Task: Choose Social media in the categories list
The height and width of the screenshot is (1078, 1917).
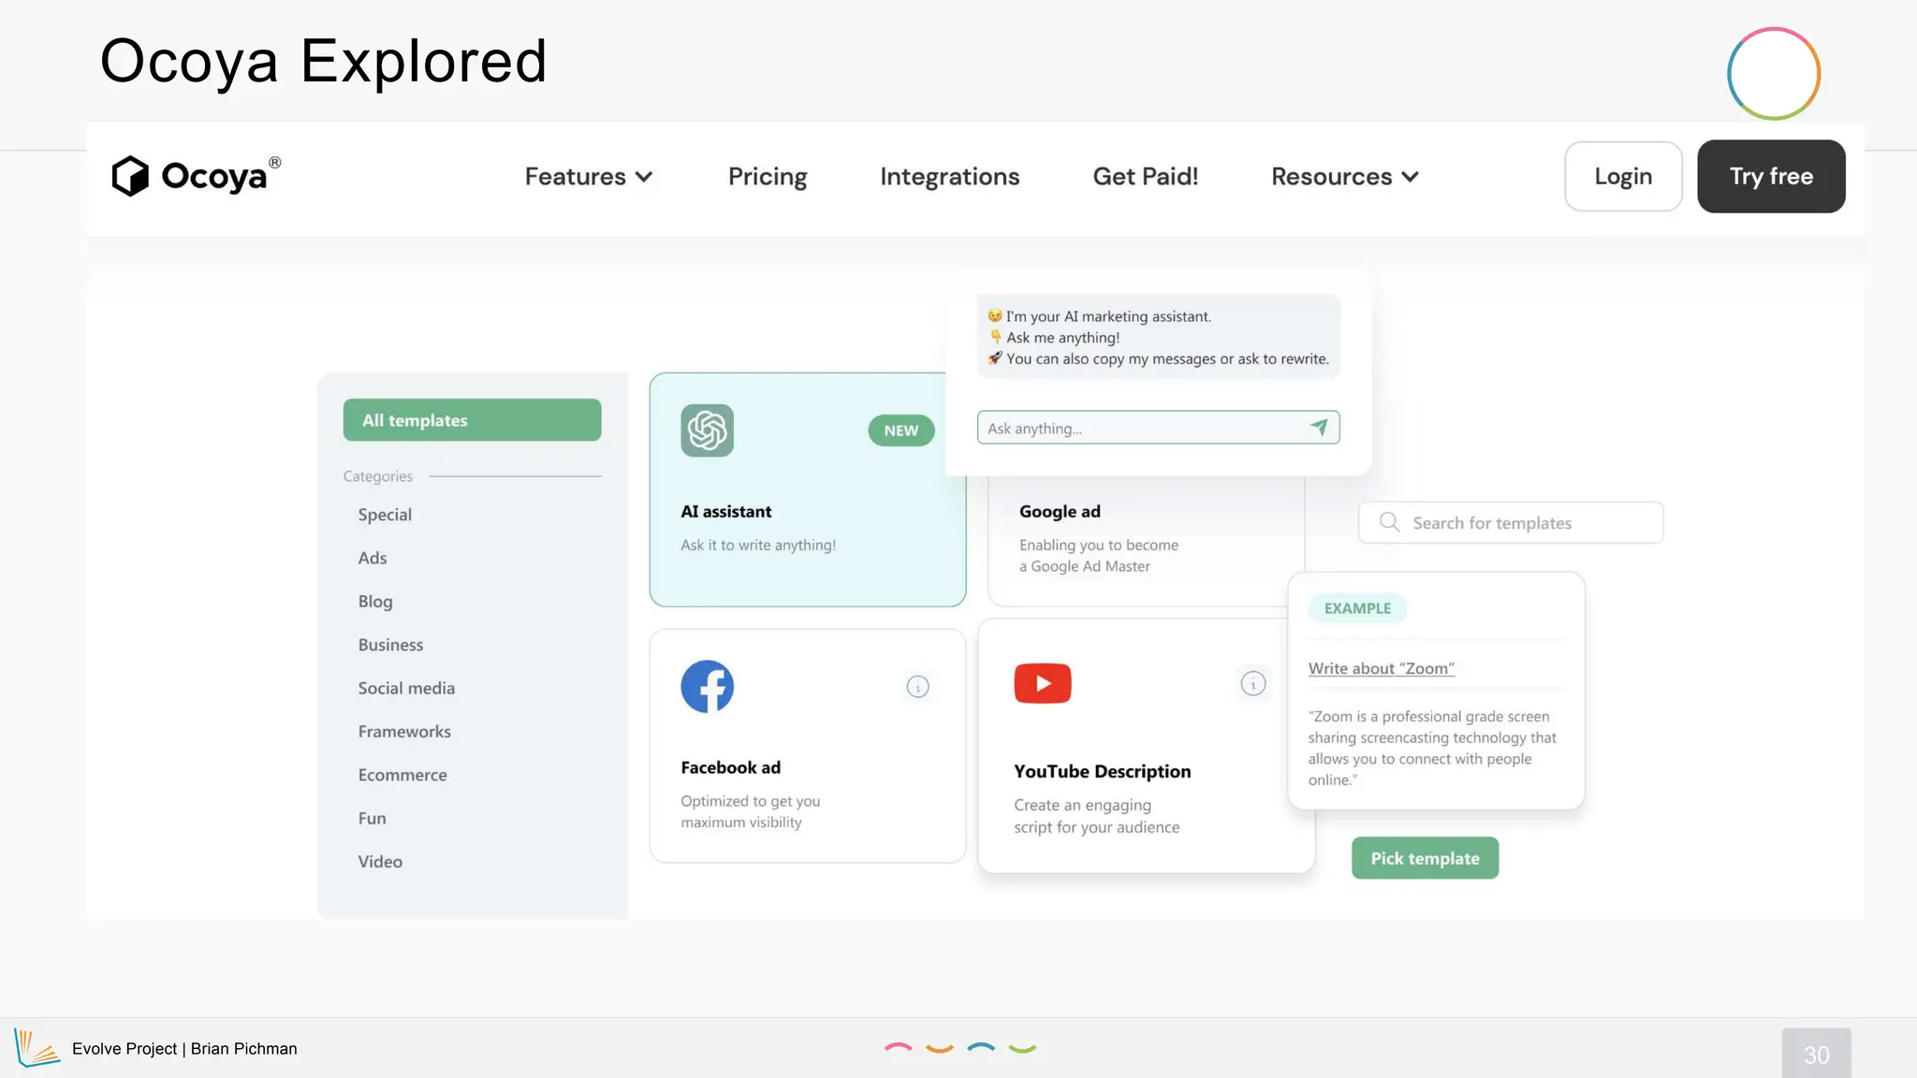Action: click(406, 688)
